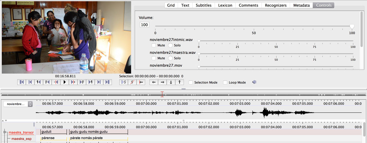Switch to the Subtitles tab
Image resolution: width=367 pixels, height=143 pixels.
(203, 5)
